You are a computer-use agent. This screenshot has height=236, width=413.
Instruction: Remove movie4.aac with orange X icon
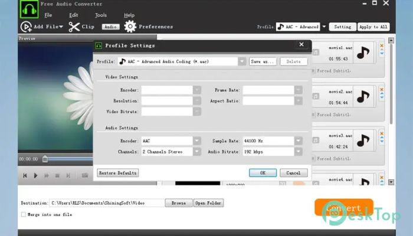[x=382, y=177]
